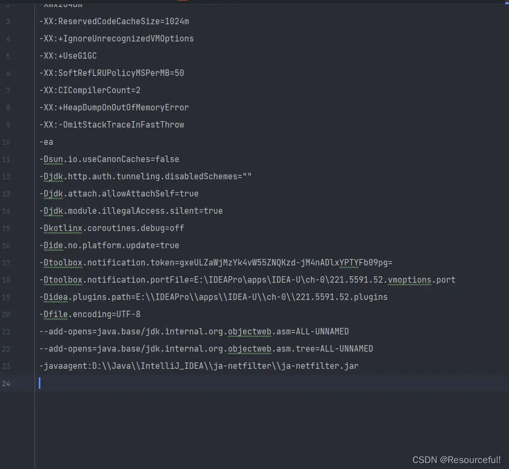This screenshot has width=509, height=469.
Task: Click line number 24 in the gutter
Action: 6,383
